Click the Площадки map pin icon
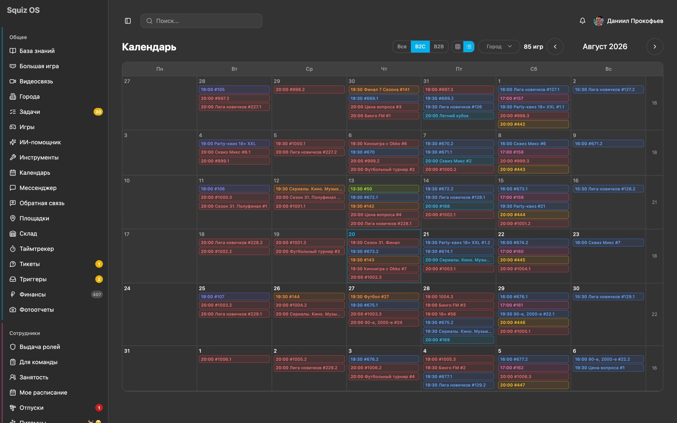The width and height of the screenshot is (677, 423). [x=13, y=218]
